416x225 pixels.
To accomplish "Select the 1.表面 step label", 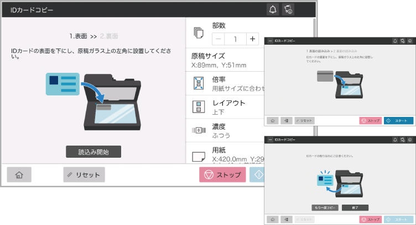I will (78, 36).
